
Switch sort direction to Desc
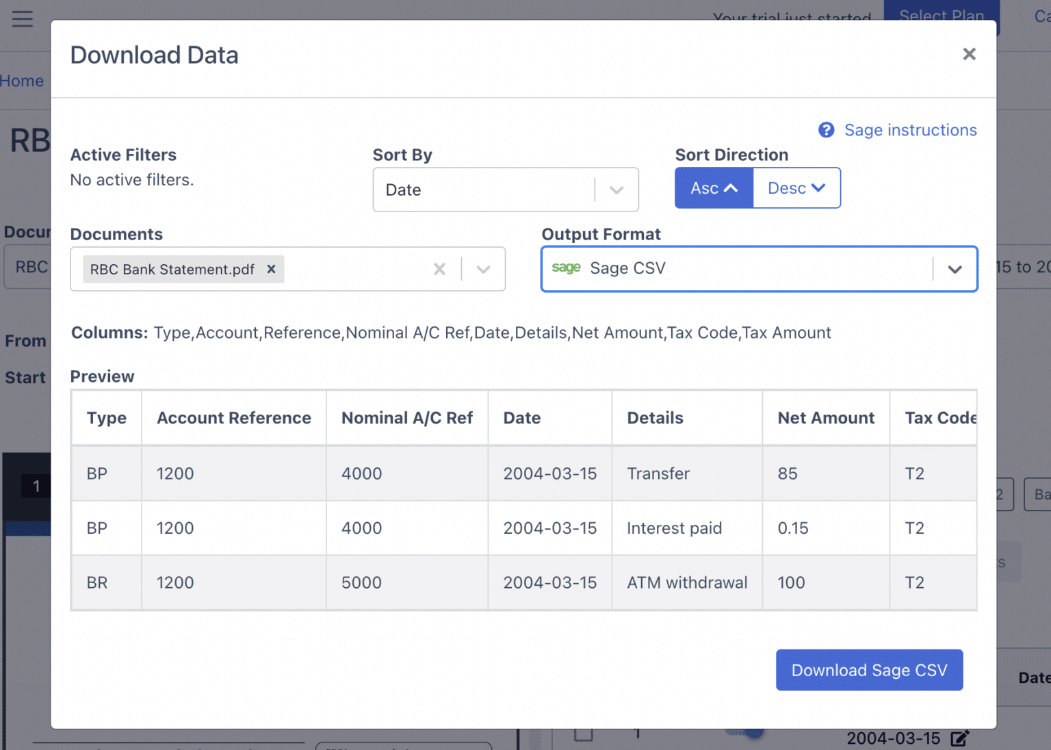796,187
